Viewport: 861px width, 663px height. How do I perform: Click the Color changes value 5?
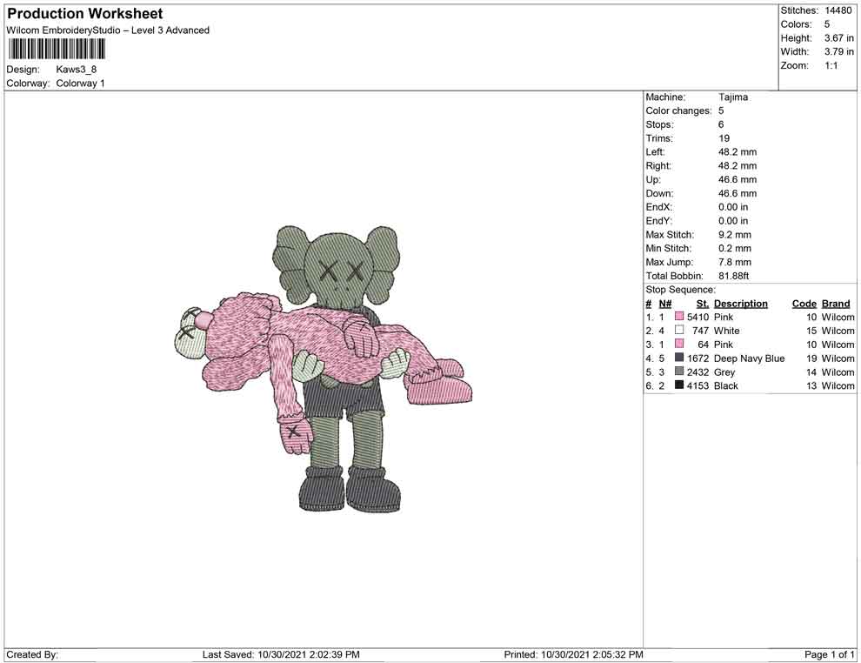[x=721, y=110]
